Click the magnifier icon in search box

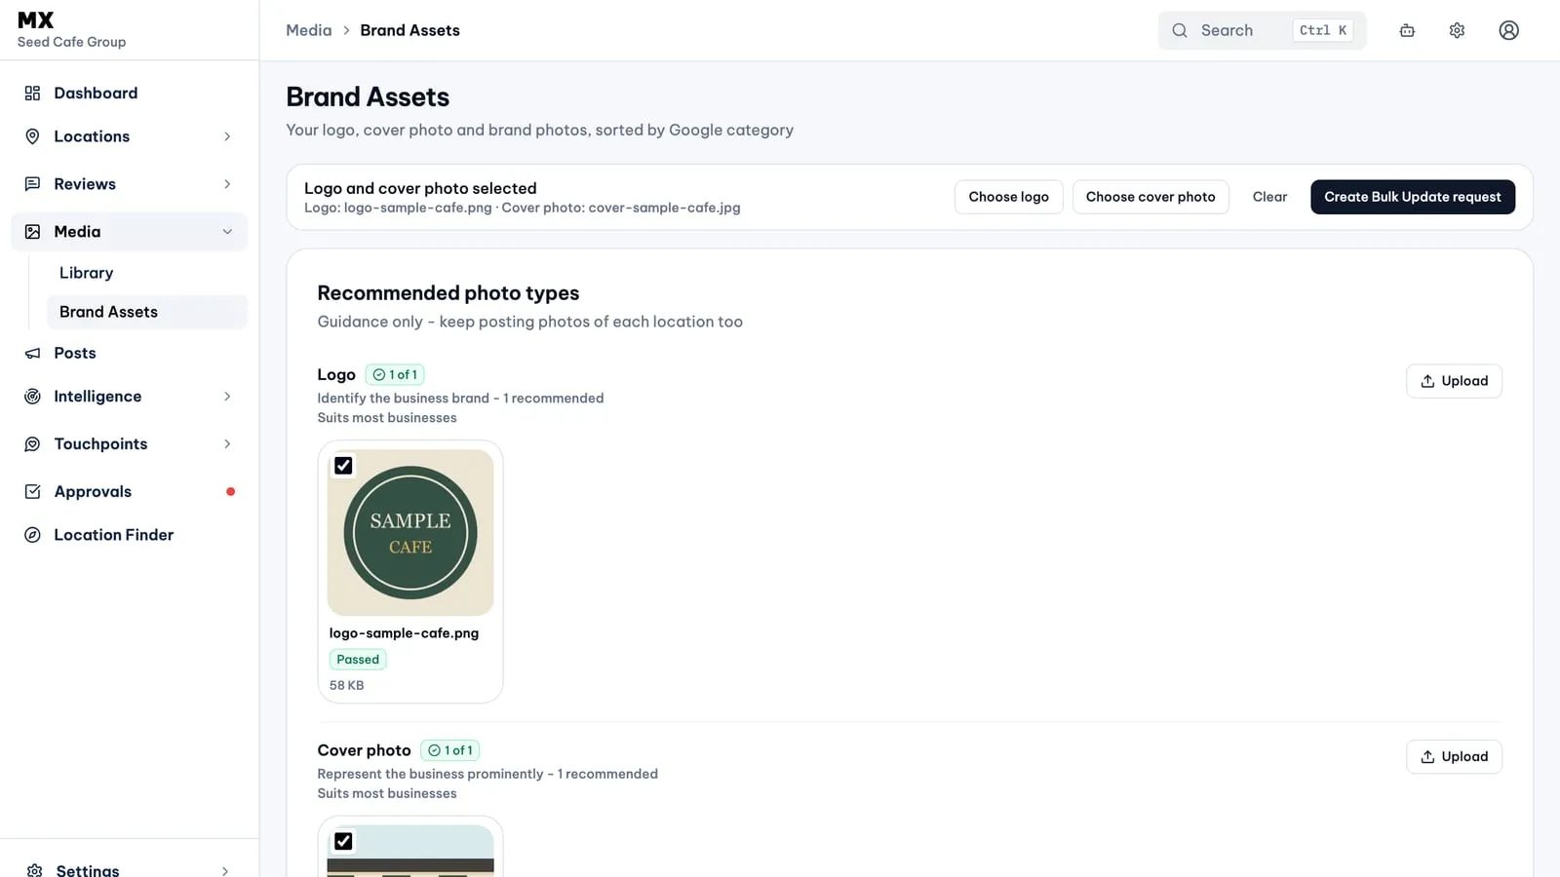click(x=1180, y=30)
